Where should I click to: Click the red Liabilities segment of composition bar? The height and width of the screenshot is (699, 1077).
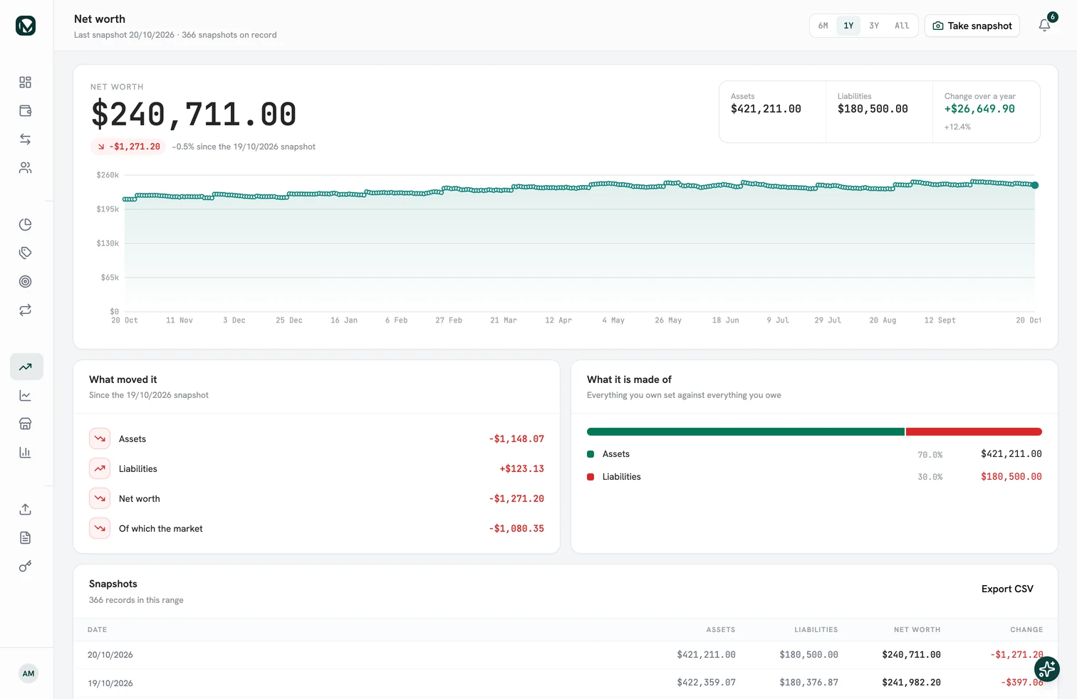[x=974, y=432]
